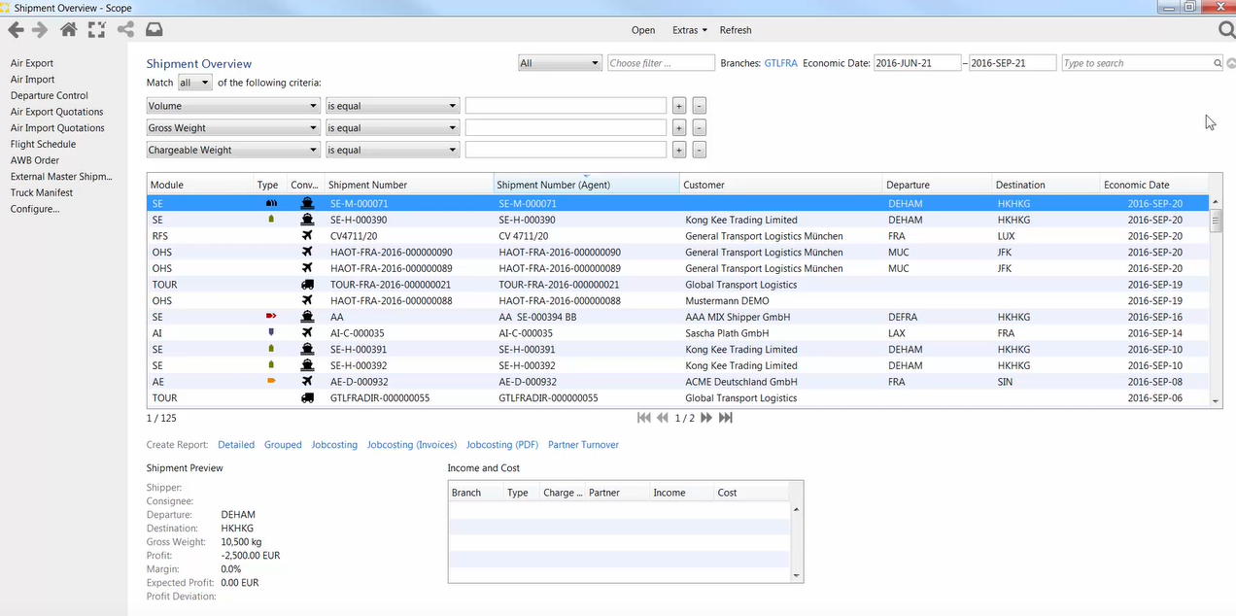Screen dimensions: 1236x616
Task: Go back using the back navigation arrow
Action: 15,30
